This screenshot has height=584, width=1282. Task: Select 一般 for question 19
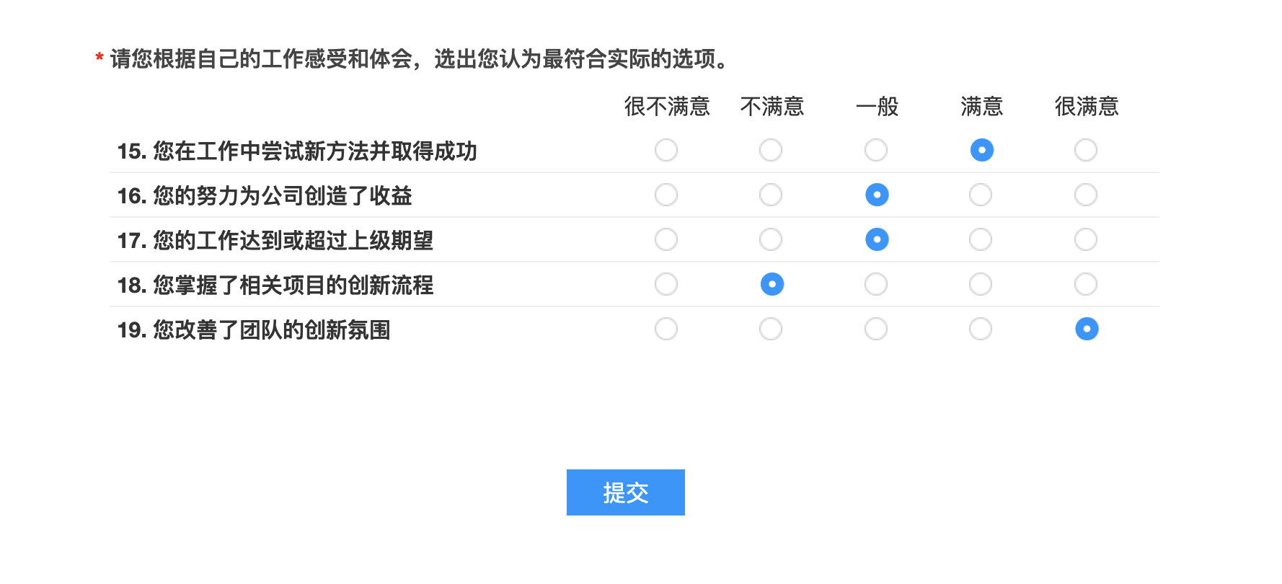coord(876,329)
